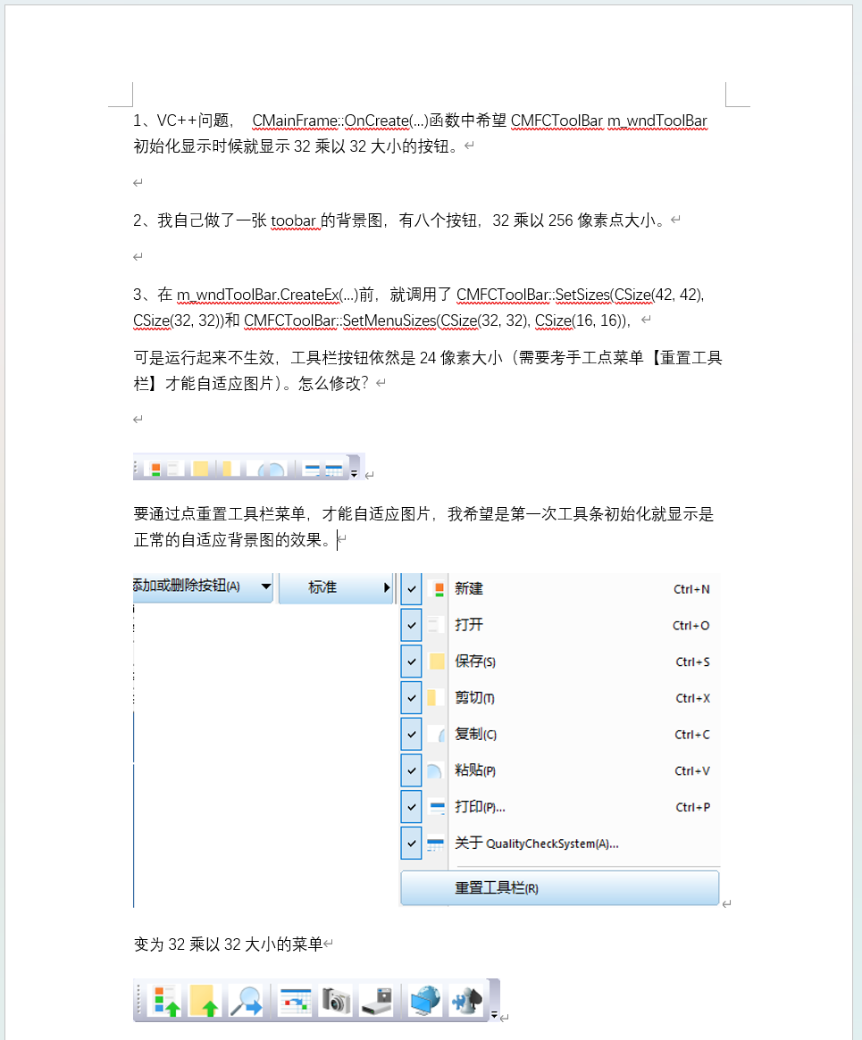
Task: Toggle the 打印(P)... checkbox
Action: point(412,807)
